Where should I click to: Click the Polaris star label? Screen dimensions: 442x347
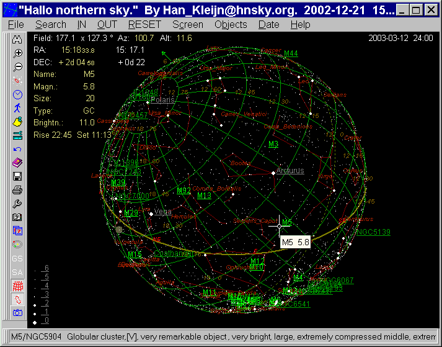coord(162,100)
